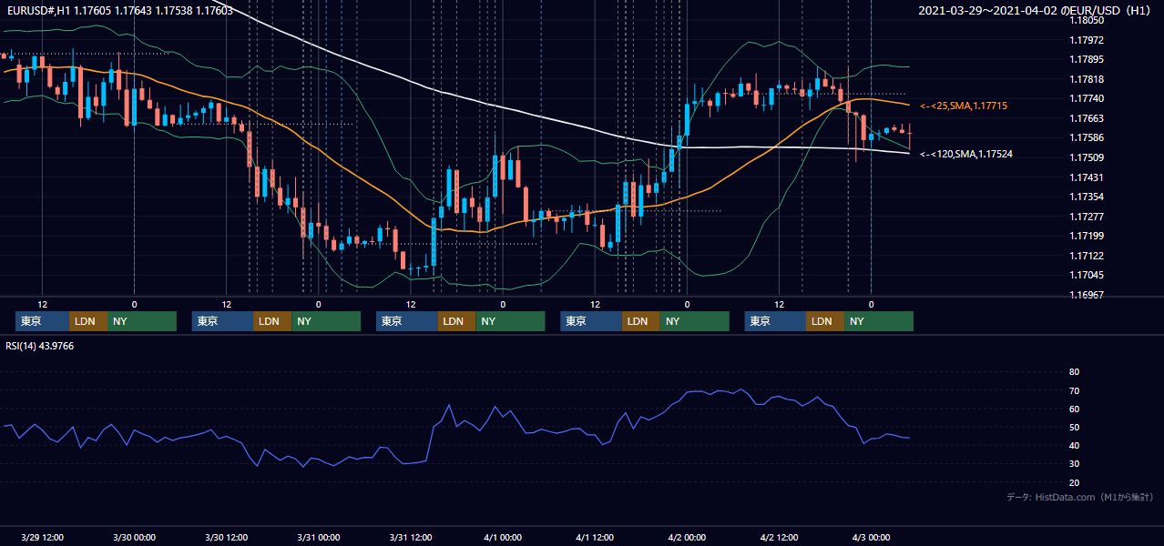1164x546 pixels.
Task: Click the 25,SMA,1.17715 orange label
Action: pyautogui.click(x=964, y=106)
